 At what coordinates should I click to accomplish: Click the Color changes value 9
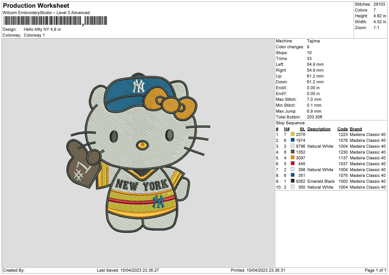click(308, 47)
